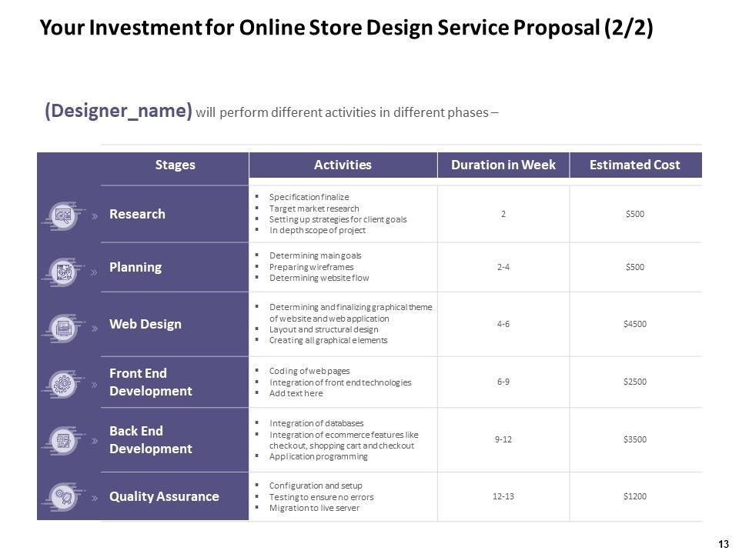
Task: Select the Estimated Cost header
Action: click(x=635, y=165)
